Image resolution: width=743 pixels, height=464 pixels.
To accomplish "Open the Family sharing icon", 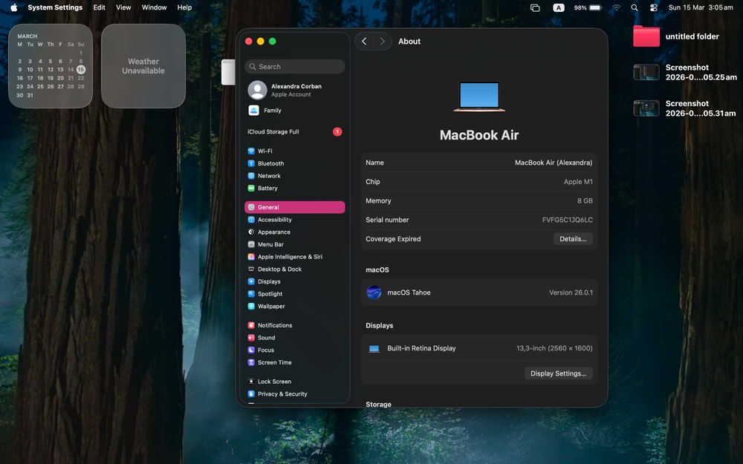I will coord(253,111).
